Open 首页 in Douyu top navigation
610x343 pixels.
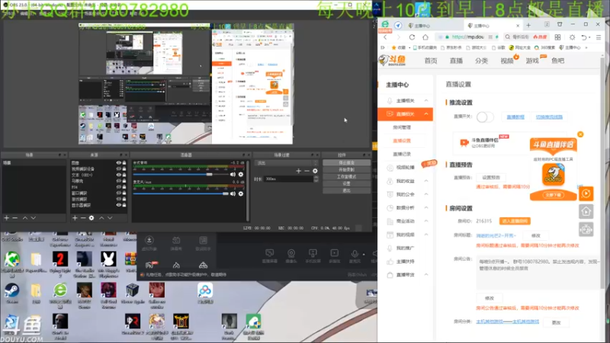(431, 61)
